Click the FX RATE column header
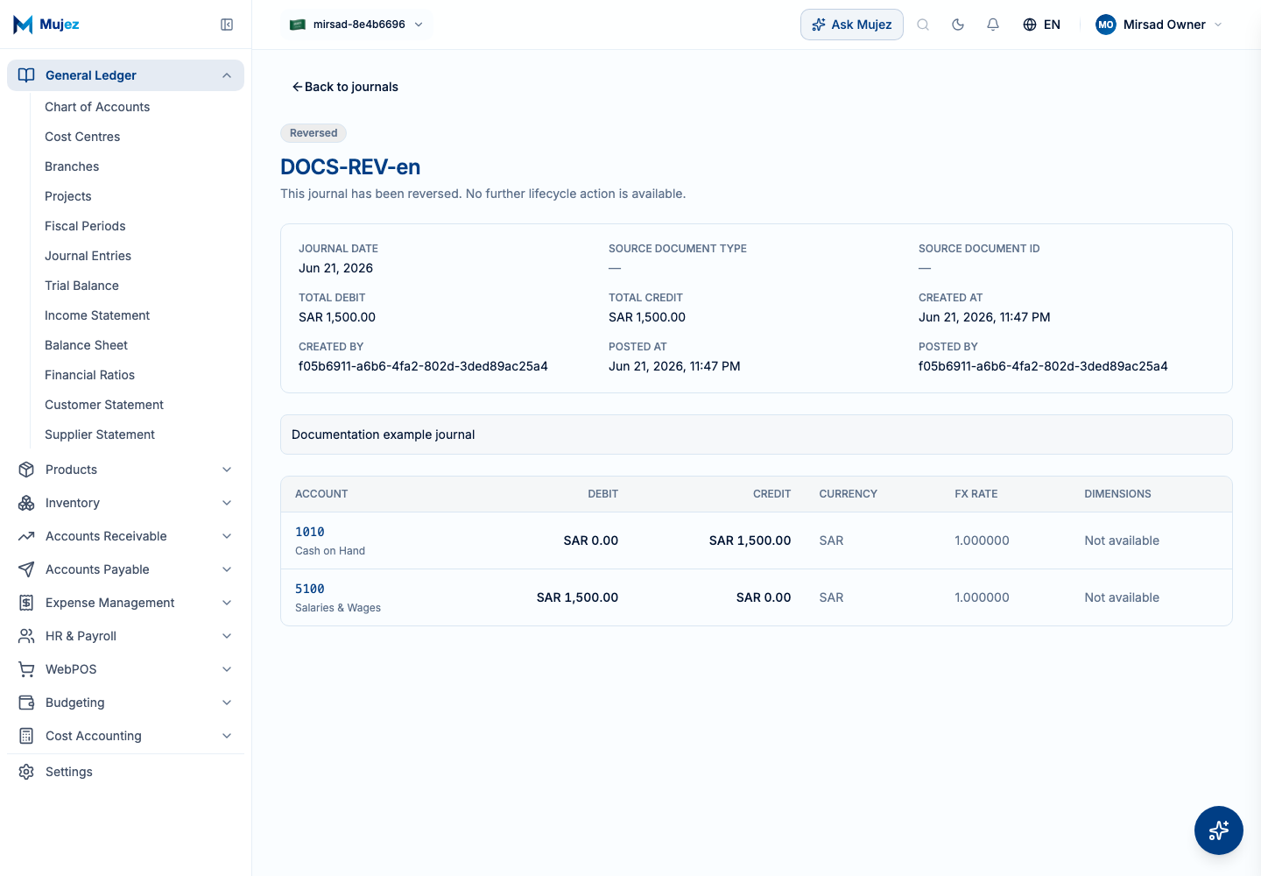The height and width of the screenshot is (876, 1261). pos(976,494)
